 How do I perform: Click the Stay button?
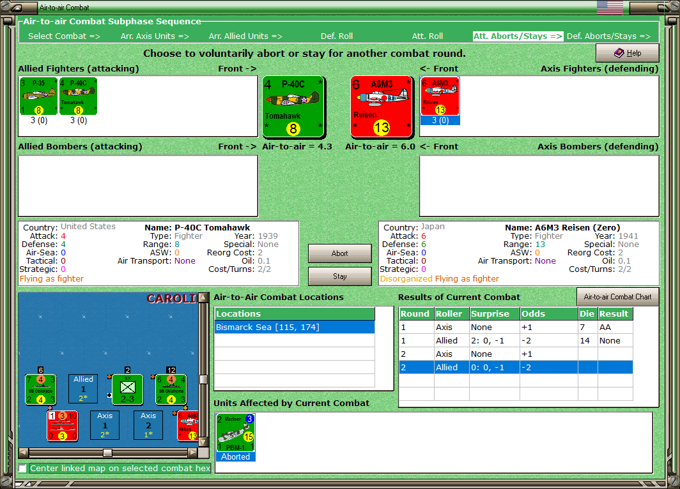(x=339, y=276)
